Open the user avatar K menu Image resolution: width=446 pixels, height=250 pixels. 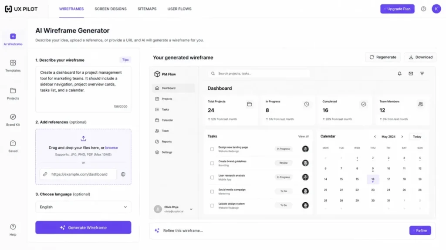[x=436, y=9]
